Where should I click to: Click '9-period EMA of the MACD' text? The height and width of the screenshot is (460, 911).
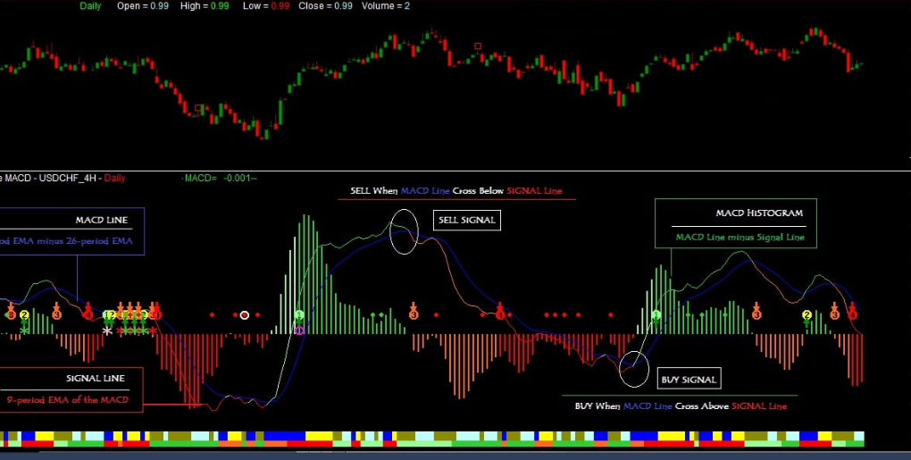[x=67, y=399]
